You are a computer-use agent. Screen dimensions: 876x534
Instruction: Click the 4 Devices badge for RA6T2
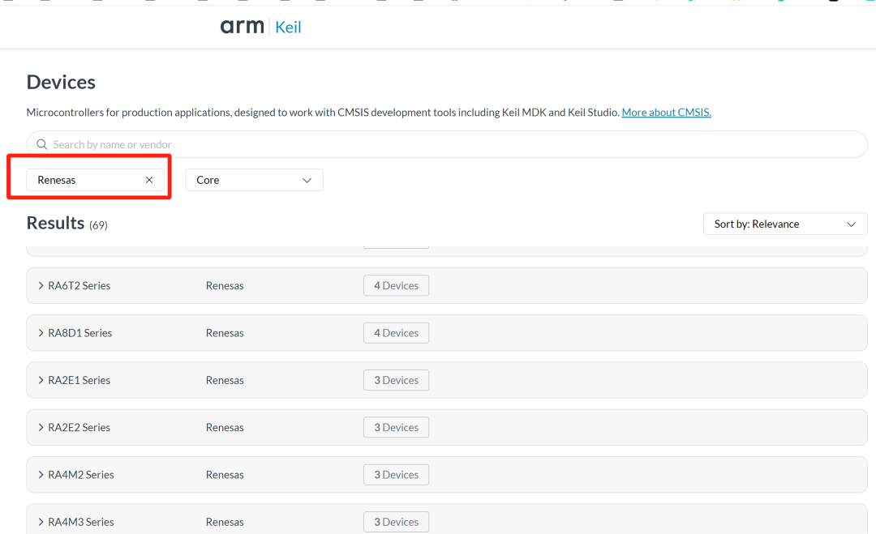396,286
